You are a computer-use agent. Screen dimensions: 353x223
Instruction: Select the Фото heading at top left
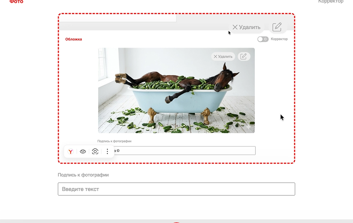coord(16,1)
